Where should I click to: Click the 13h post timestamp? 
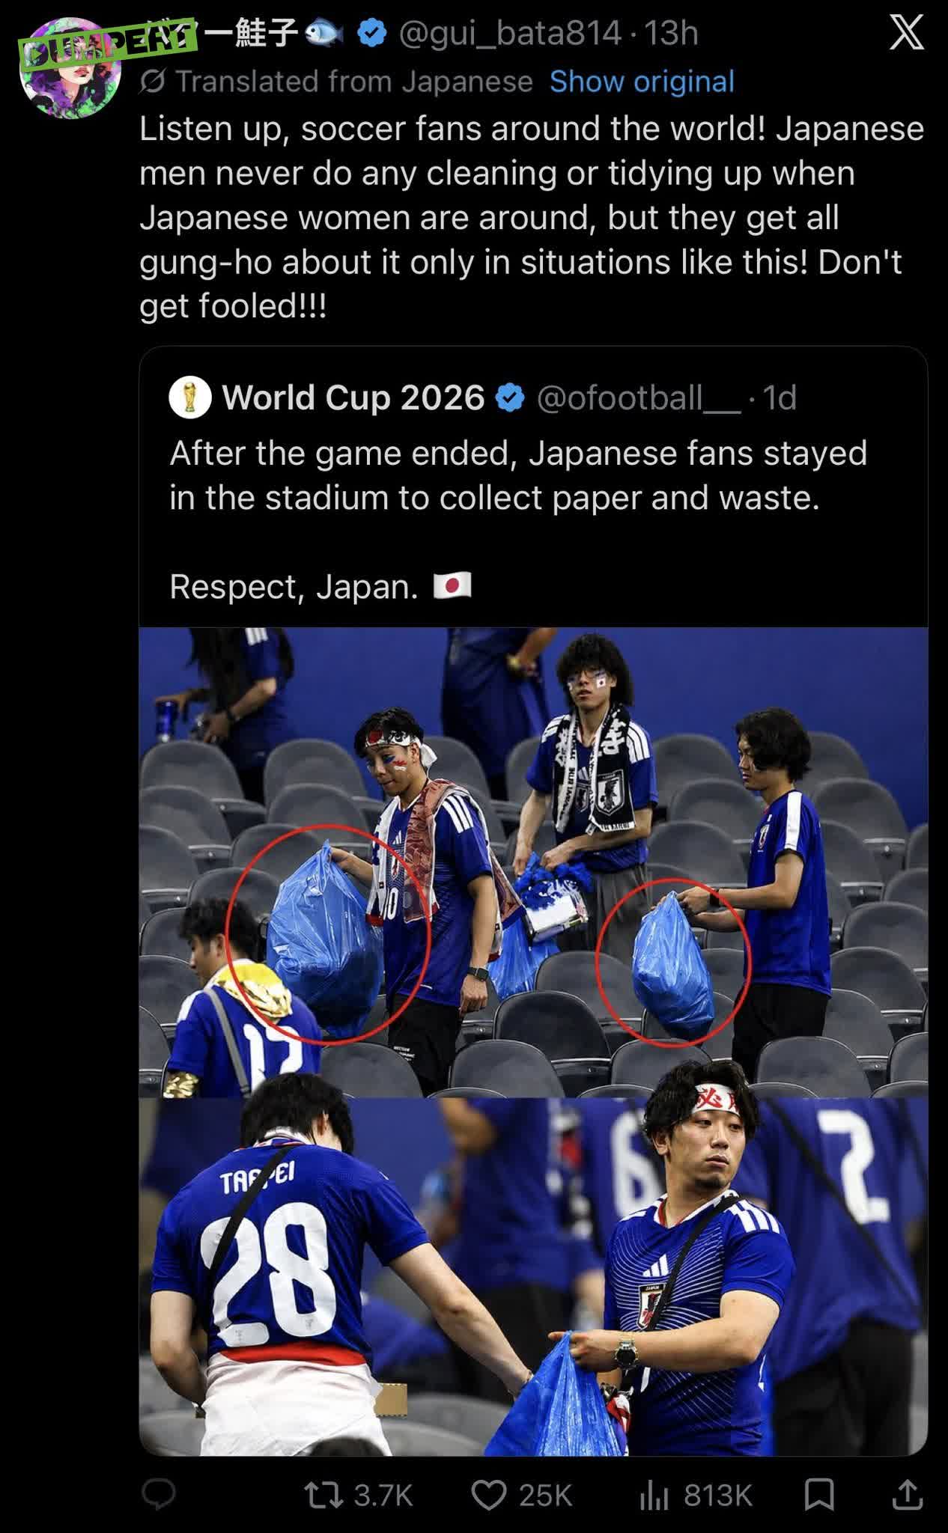pyautogui.click(x=672, y=34)
